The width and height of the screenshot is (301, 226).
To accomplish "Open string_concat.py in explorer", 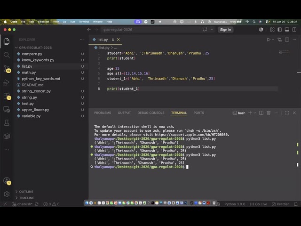I will pyautogui.click(x=36, y=91).
